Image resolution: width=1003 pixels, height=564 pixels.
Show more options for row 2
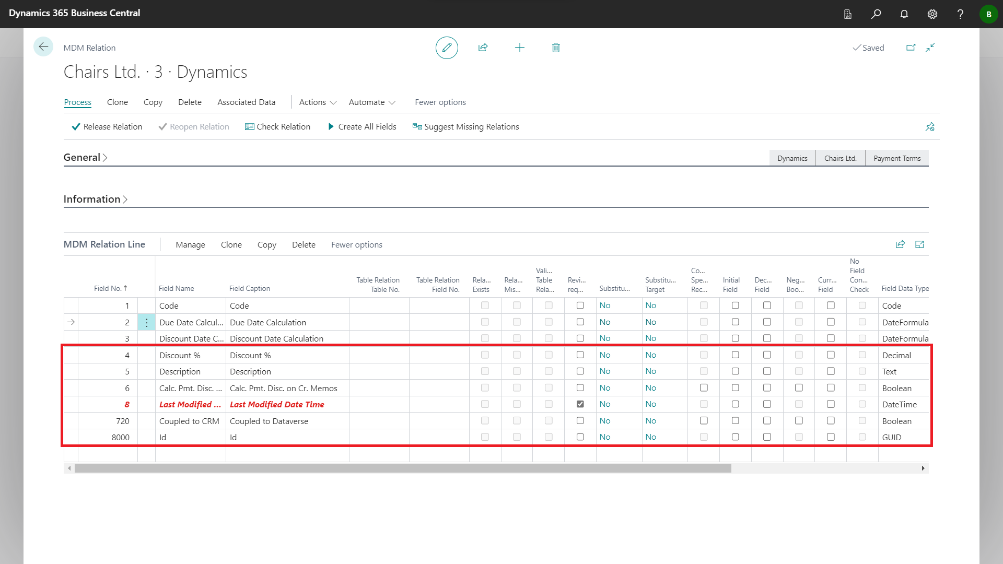point(146,323)
